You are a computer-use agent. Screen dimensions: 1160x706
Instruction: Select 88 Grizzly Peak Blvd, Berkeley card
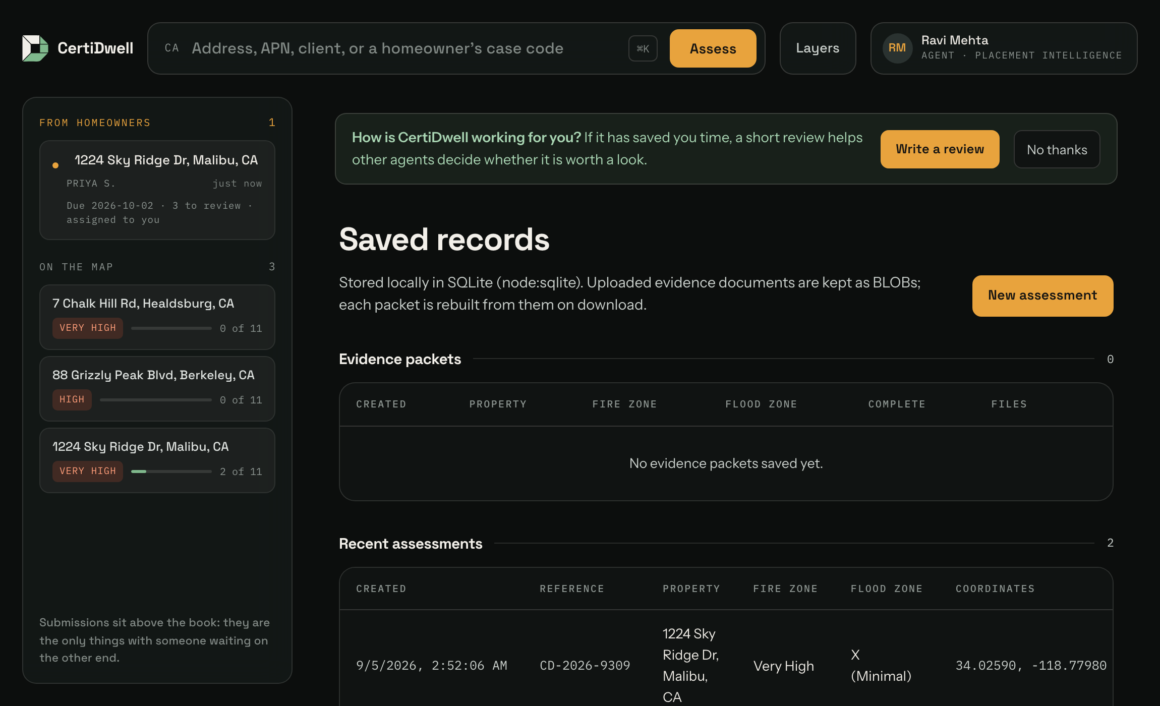click(x=157, y=389)
